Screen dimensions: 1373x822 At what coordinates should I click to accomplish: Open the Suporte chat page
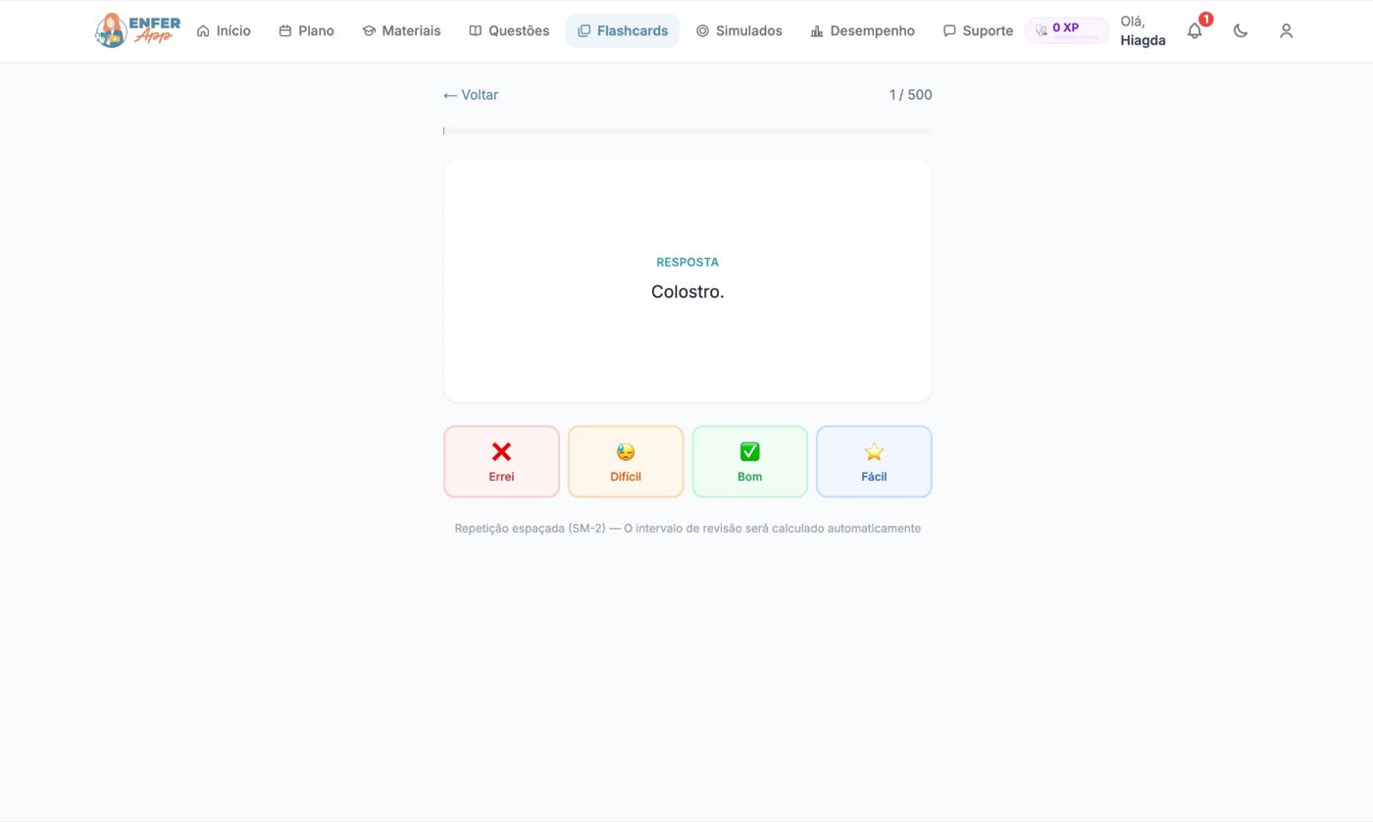coord(978,30)
